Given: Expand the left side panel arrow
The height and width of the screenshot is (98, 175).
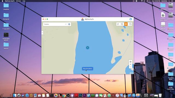Looking at the screenshot, I should (42, 33).
